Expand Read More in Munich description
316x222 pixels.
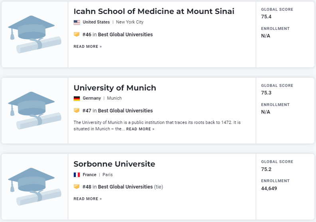[140, 129]
